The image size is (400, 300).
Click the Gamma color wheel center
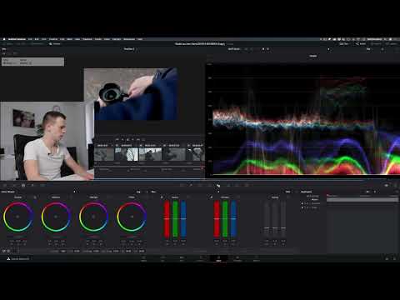coord(56,217)
